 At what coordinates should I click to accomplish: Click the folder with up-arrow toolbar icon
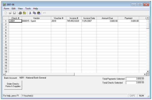(x=24, y=13)
